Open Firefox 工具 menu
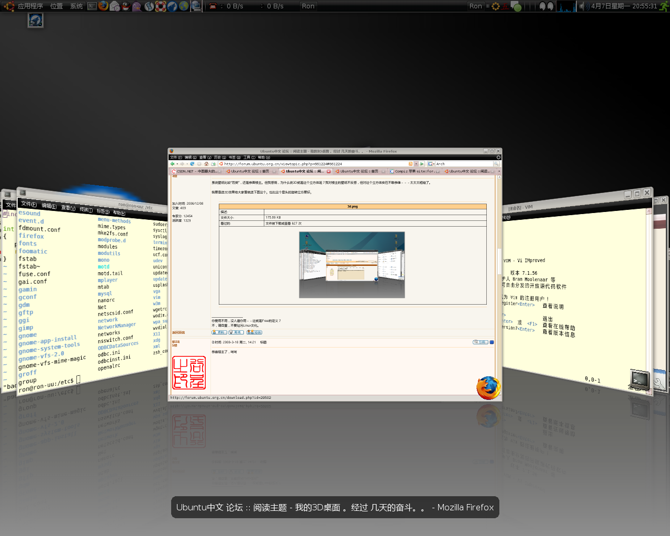The width and height of the screenshot is (670, 536). (249, 157)
